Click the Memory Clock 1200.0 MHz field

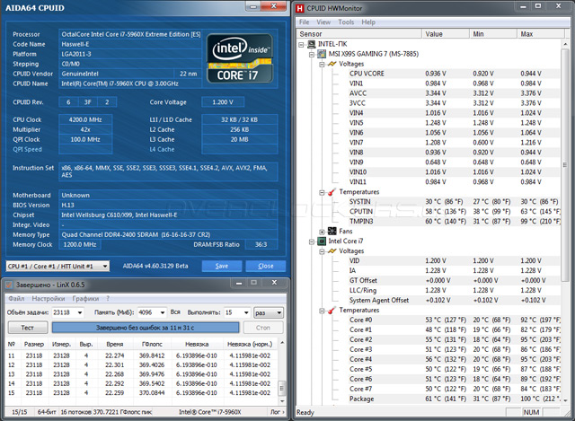80,244
